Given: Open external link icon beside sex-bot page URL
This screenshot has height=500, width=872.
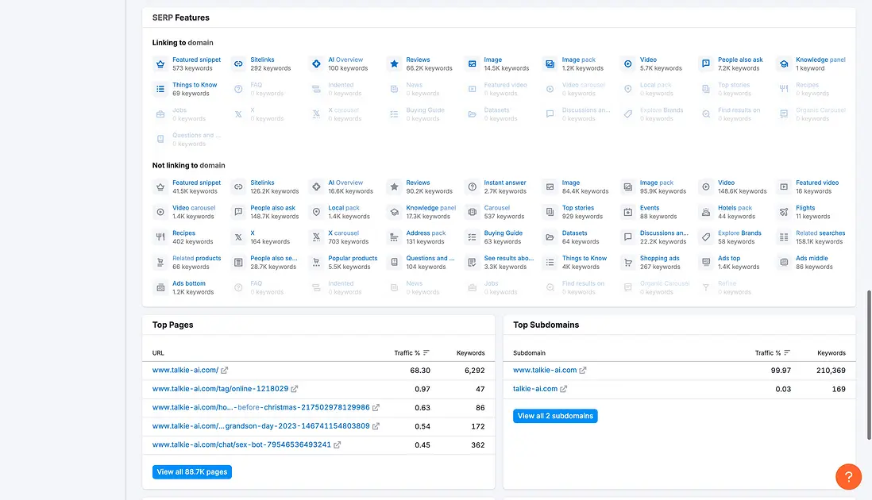Looking at the screenshot, I should (337, 445).
